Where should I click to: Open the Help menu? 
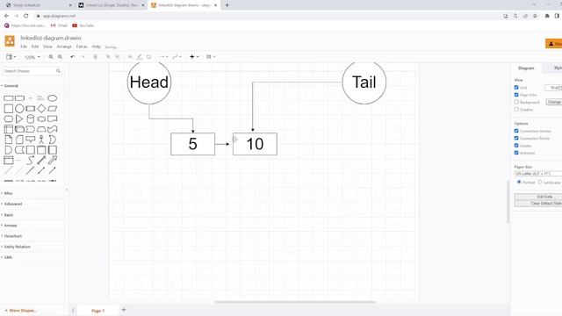pyautogui.click(x=96, y=47)
